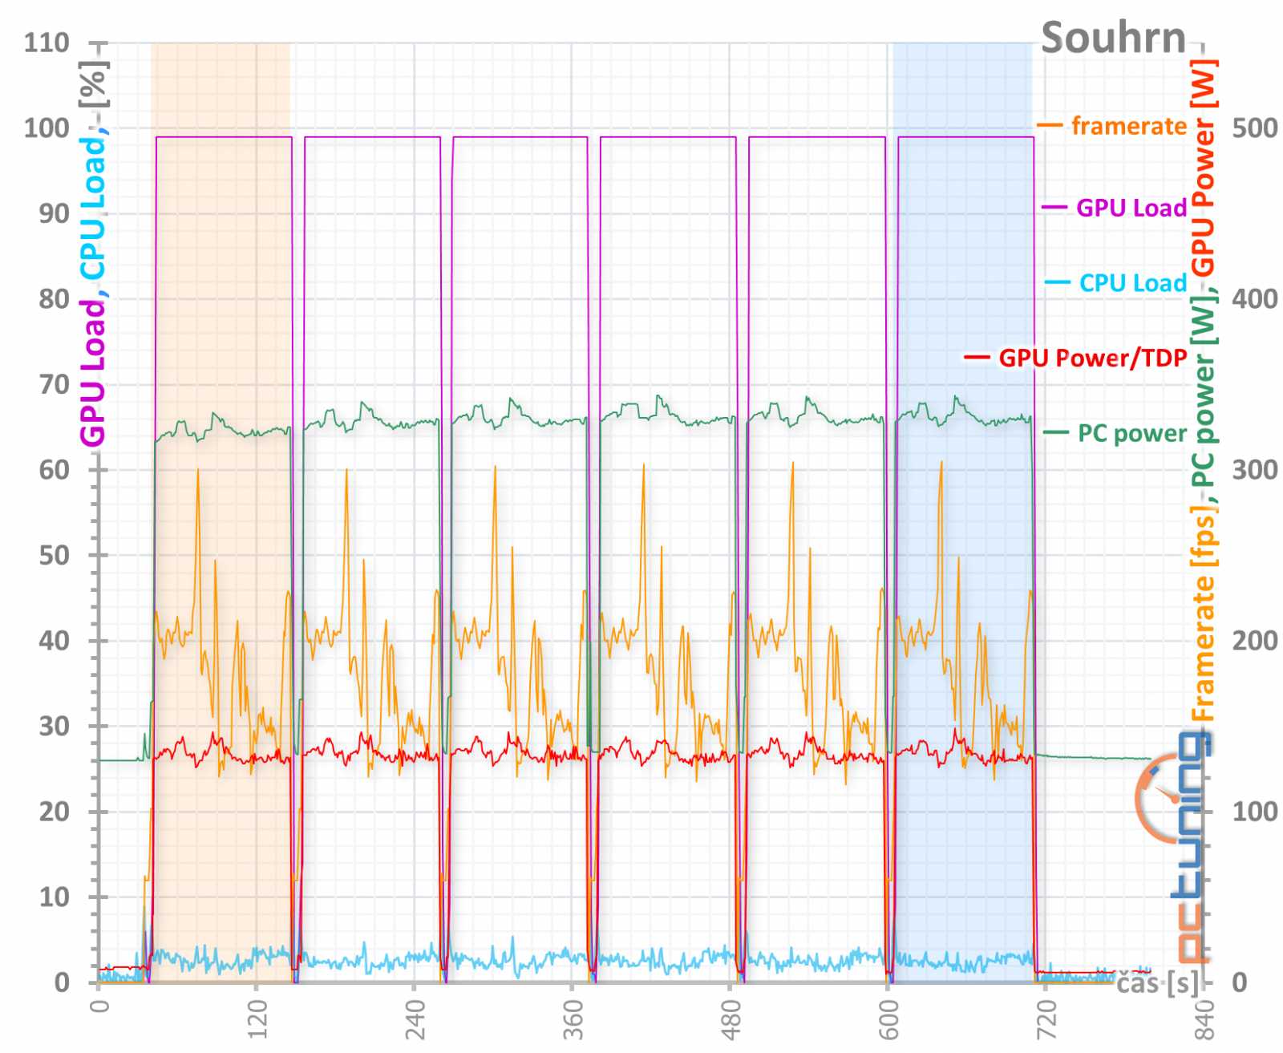Image resolution: width=1283 pixels, height=1053 pixels.
Task: Click the magenta GPU Load legend line marker
Action: tap(1054, 208)
